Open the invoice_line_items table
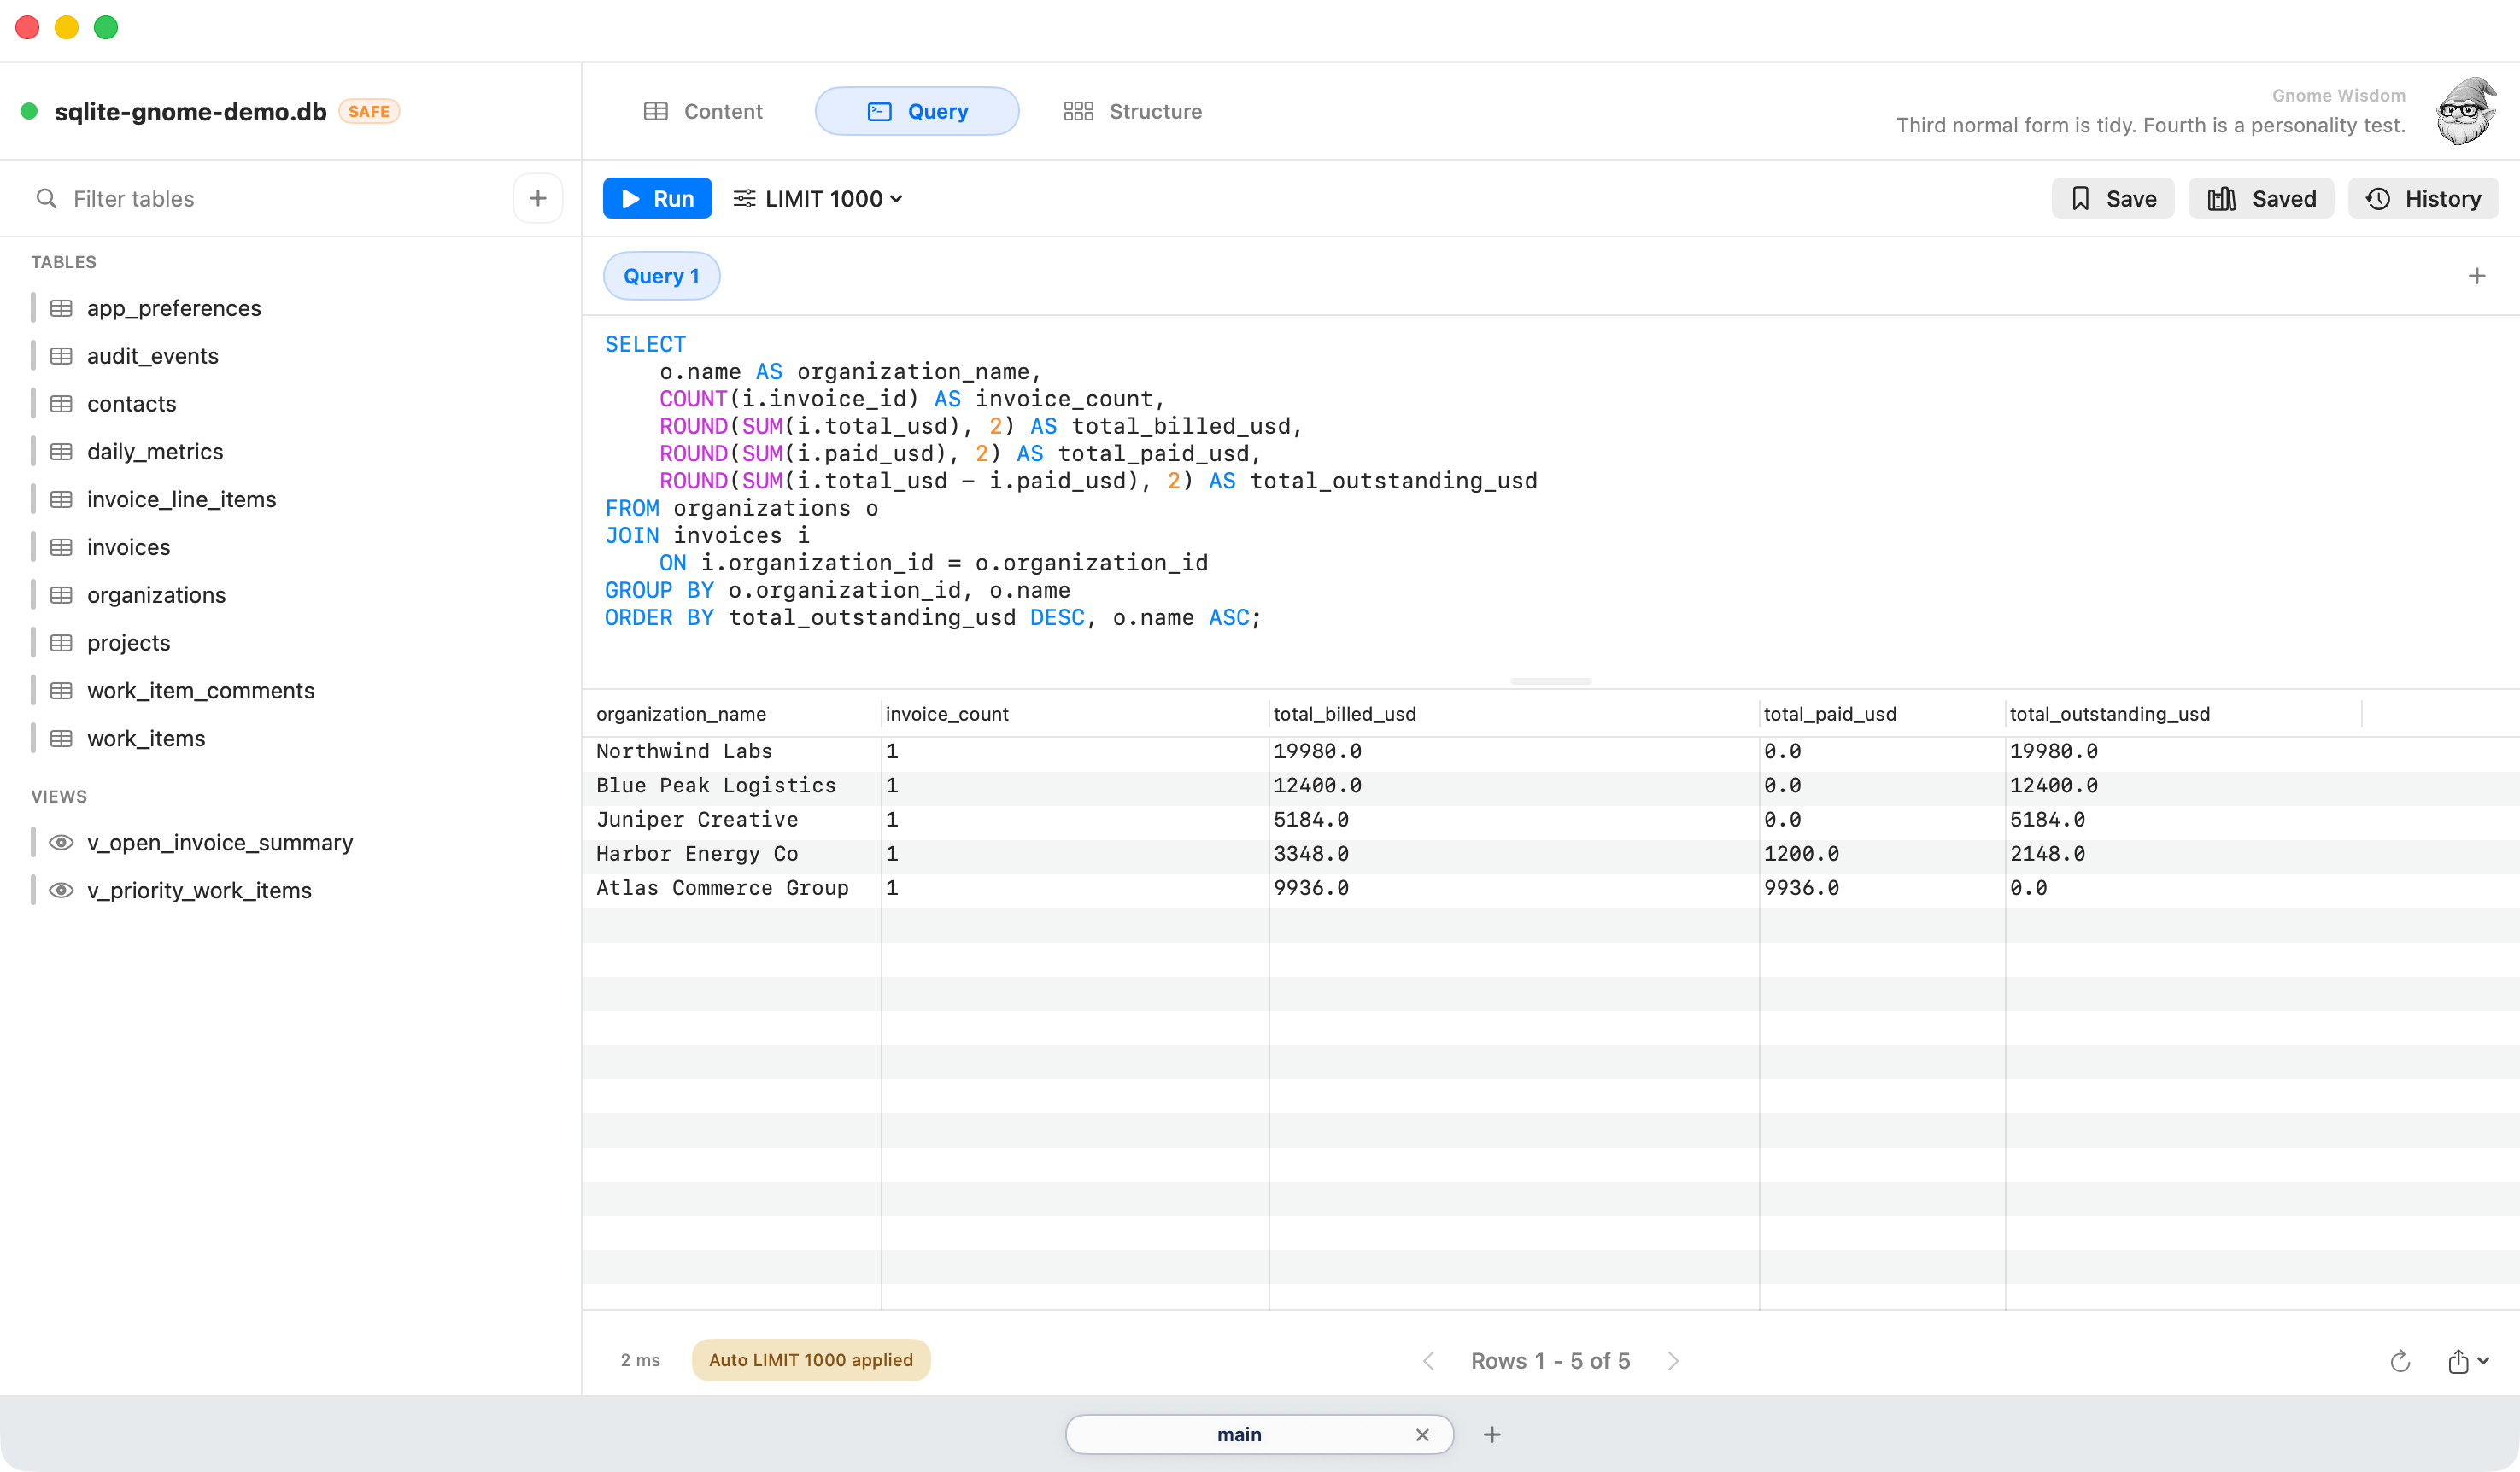This screenshot has height=1472, width=2520. (181, 499)
